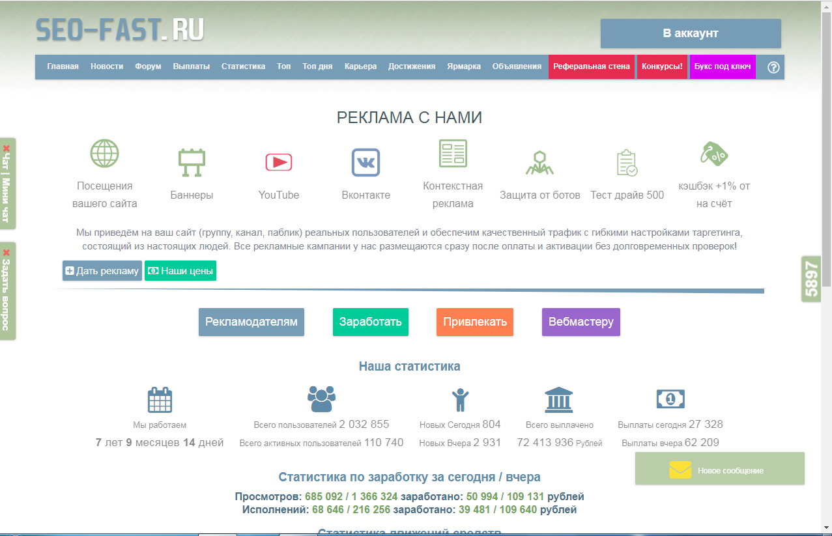The height and width of the screenshot is (536, 832).
Task: Click the new user person icon
Action: 460,400
